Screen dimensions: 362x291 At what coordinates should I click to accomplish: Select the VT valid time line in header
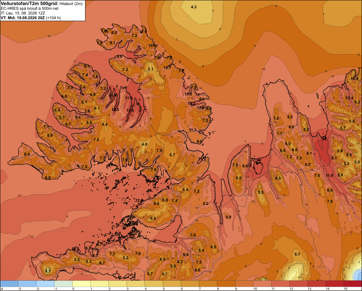click(30, 18)
